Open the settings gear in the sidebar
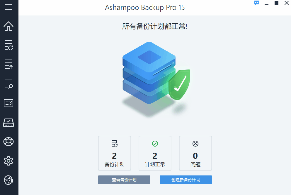The width and height of the screenshot is (291, 195). [8, 161]
